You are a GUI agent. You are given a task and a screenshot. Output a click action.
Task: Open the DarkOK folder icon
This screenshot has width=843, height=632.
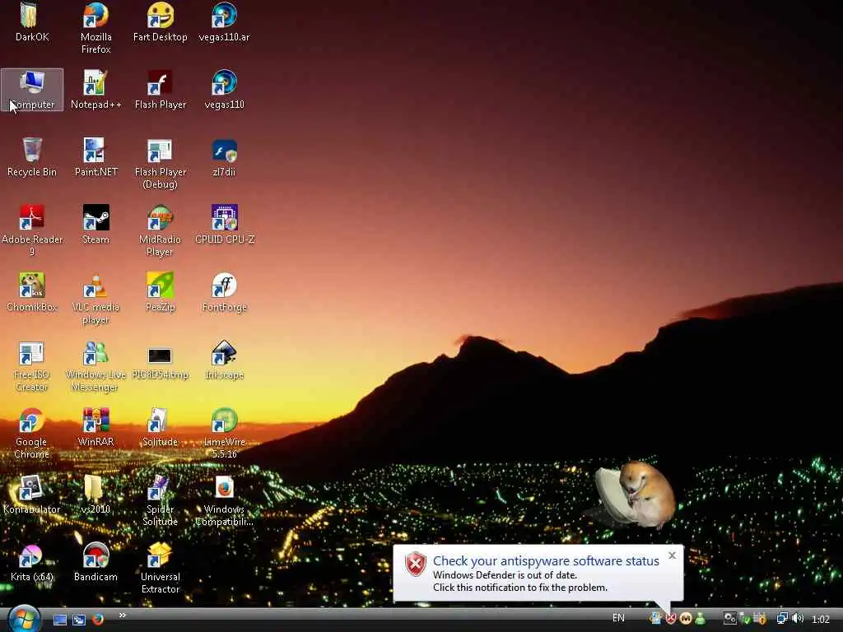[32, 22]
